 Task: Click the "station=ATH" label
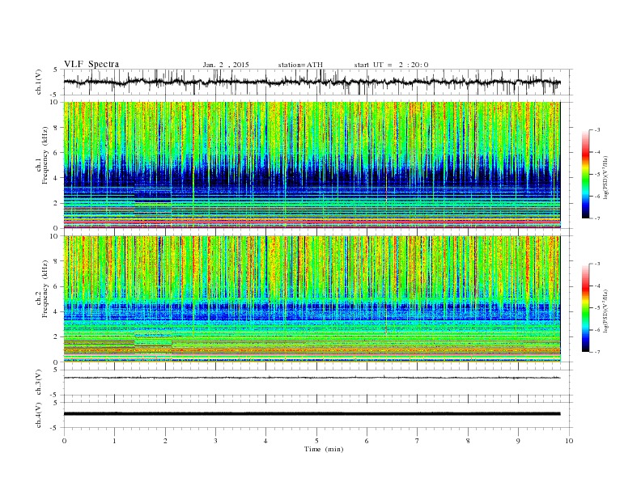pyautogui.click(x=300, y=65)
